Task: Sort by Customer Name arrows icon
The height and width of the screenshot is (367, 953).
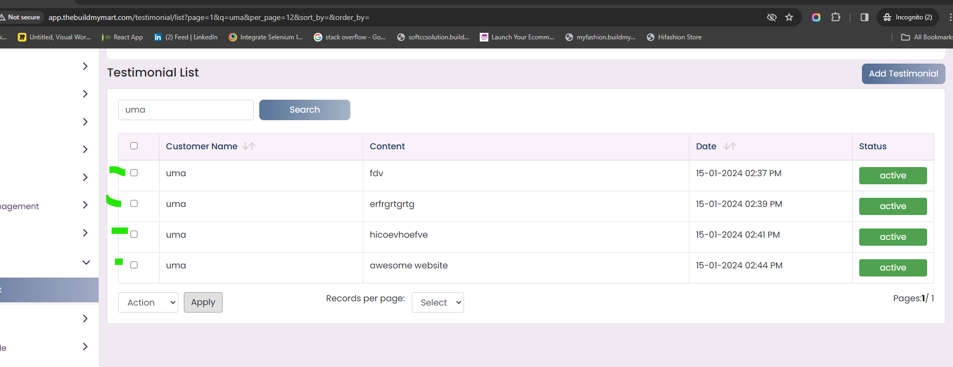Action: click(x=248, y=146)
